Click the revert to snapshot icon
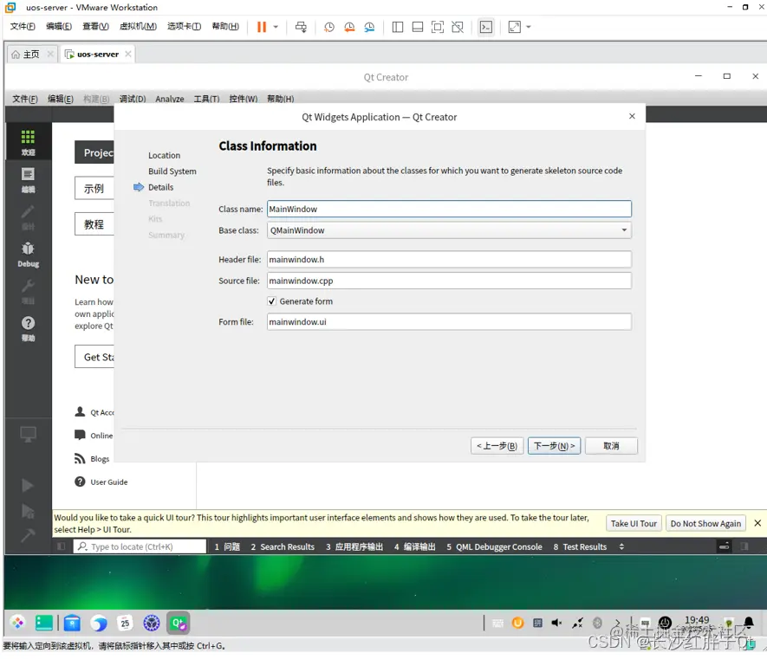The height and width of the screenshot is (659, 767). (x=349, y=27)
